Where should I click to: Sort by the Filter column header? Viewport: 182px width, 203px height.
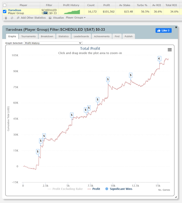tap(49, 5)
